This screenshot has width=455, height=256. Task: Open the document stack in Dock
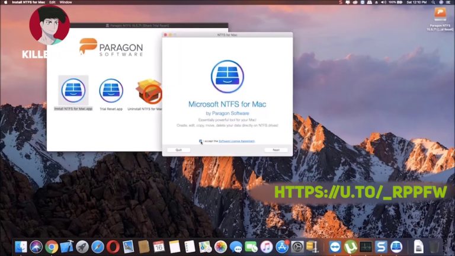pyautogui.click(x=418, y=247)
